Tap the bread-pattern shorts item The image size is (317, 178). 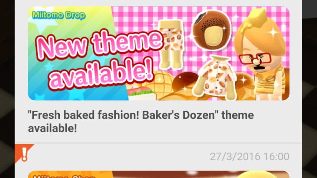tap(171, 44)
